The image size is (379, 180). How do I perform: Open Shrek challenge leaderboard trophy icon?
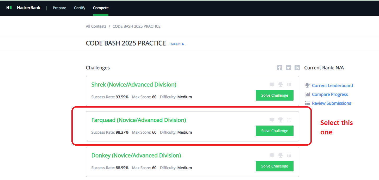280,84
